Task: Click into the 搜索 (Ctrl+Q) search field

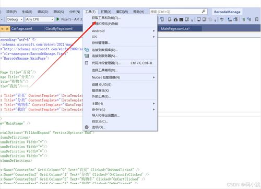Action: pos(175,12)
